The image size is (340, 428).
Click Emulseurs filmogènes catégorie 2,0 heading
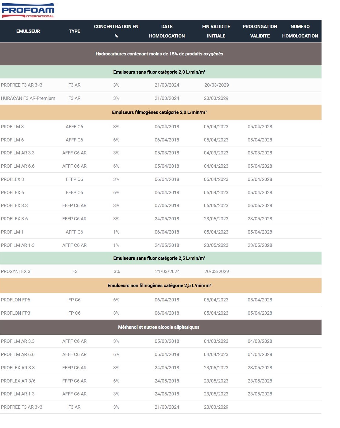pos(159,112)
